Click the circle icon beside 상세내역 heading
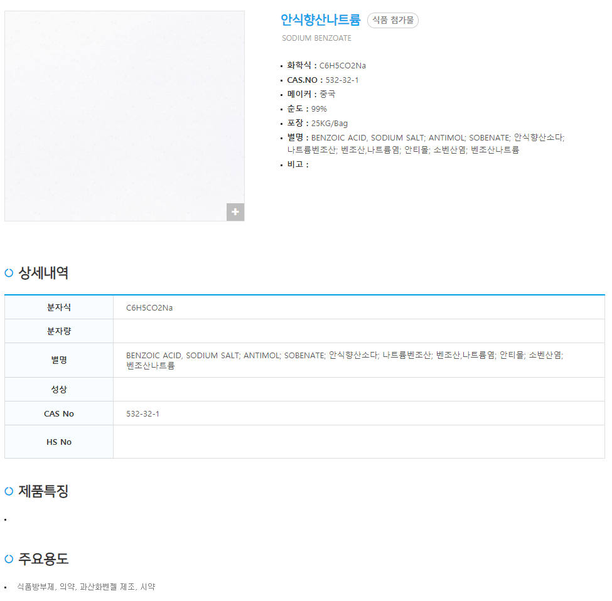The width and height of the screenshot is (612, 601). pyautogui.click(x=9, y=273)
